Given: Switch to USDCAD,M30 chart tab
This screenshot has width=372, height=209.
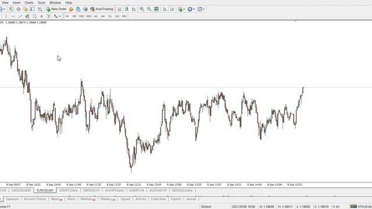Looking at the screenshot, I should point(21,190).
